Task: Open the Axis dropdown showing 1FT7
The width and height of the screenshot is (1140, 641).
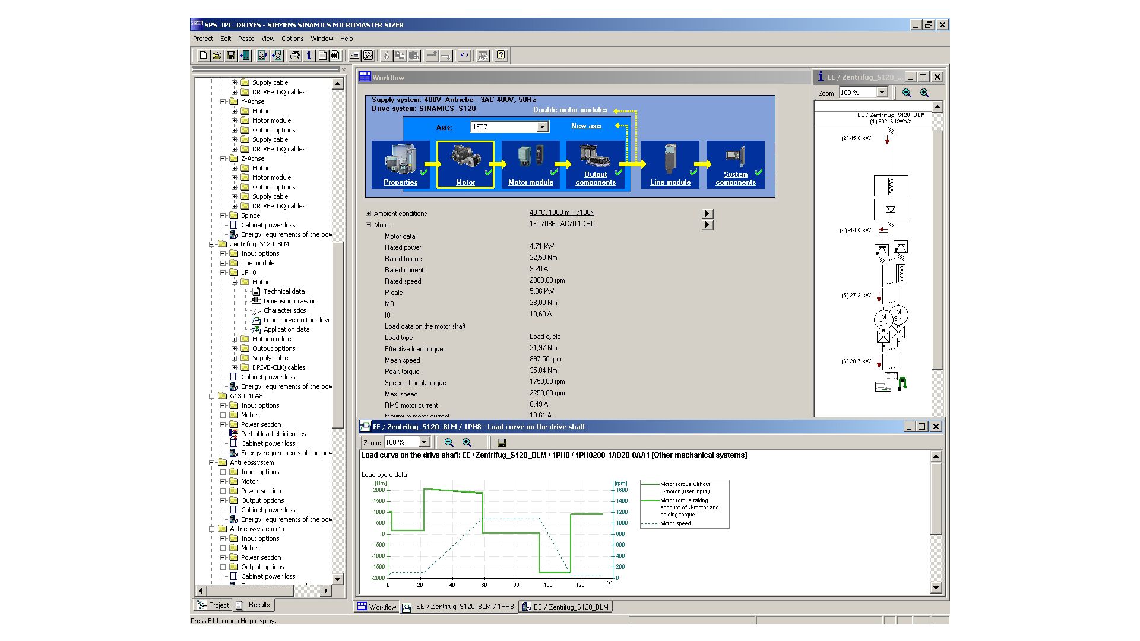Action: click(x=542, y=127)
